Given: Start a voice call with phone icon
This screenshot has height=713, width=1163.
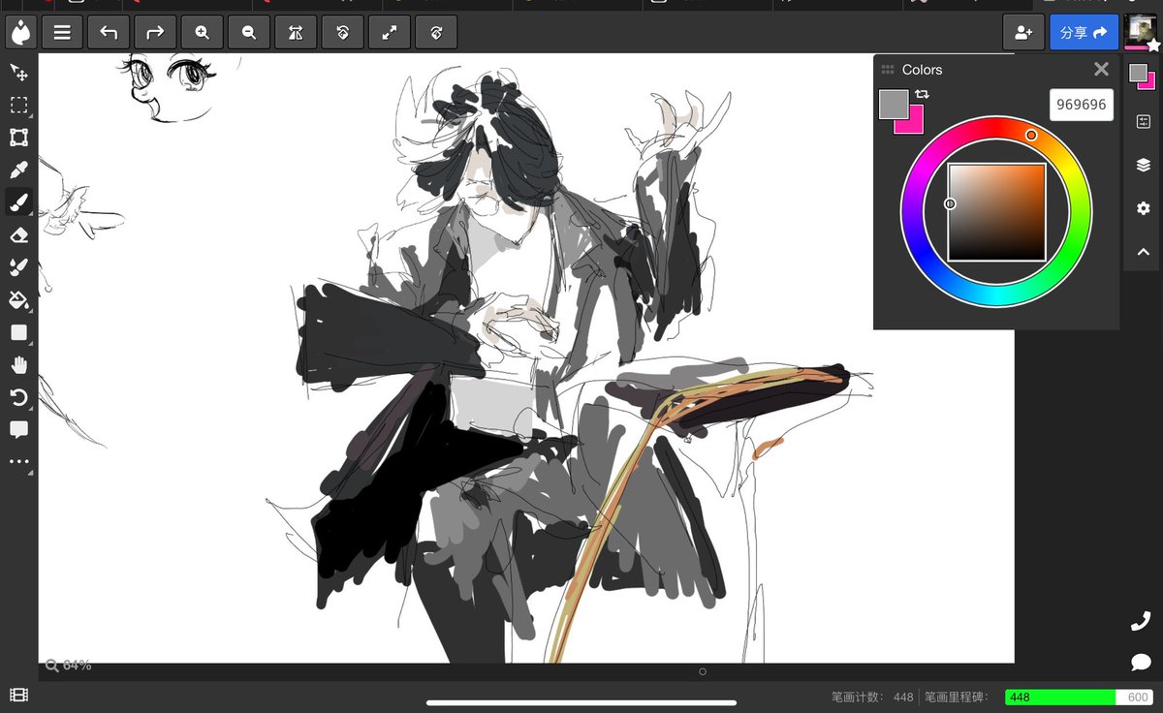Looking at the screenshot, I should pyautogui.click(x=1141, y=622).
